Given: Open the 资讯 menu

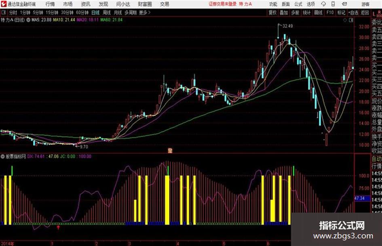Looking at the screenshot, I should [86, 4].
